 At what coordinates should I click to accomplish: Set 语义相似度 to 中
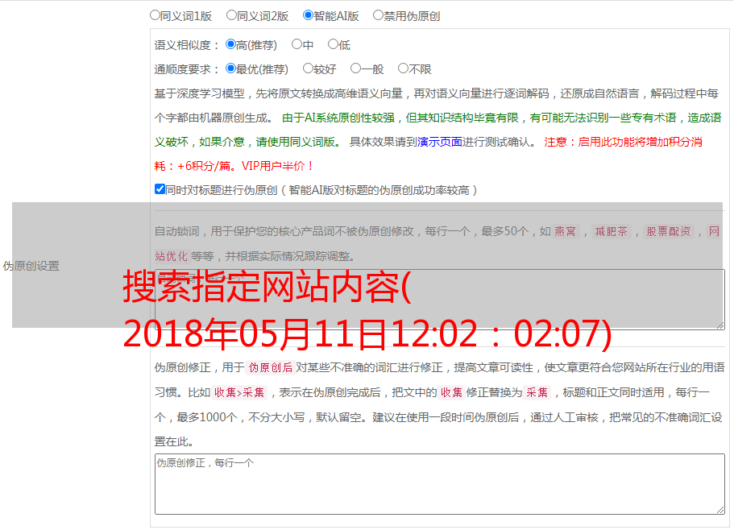coord(297,44)
